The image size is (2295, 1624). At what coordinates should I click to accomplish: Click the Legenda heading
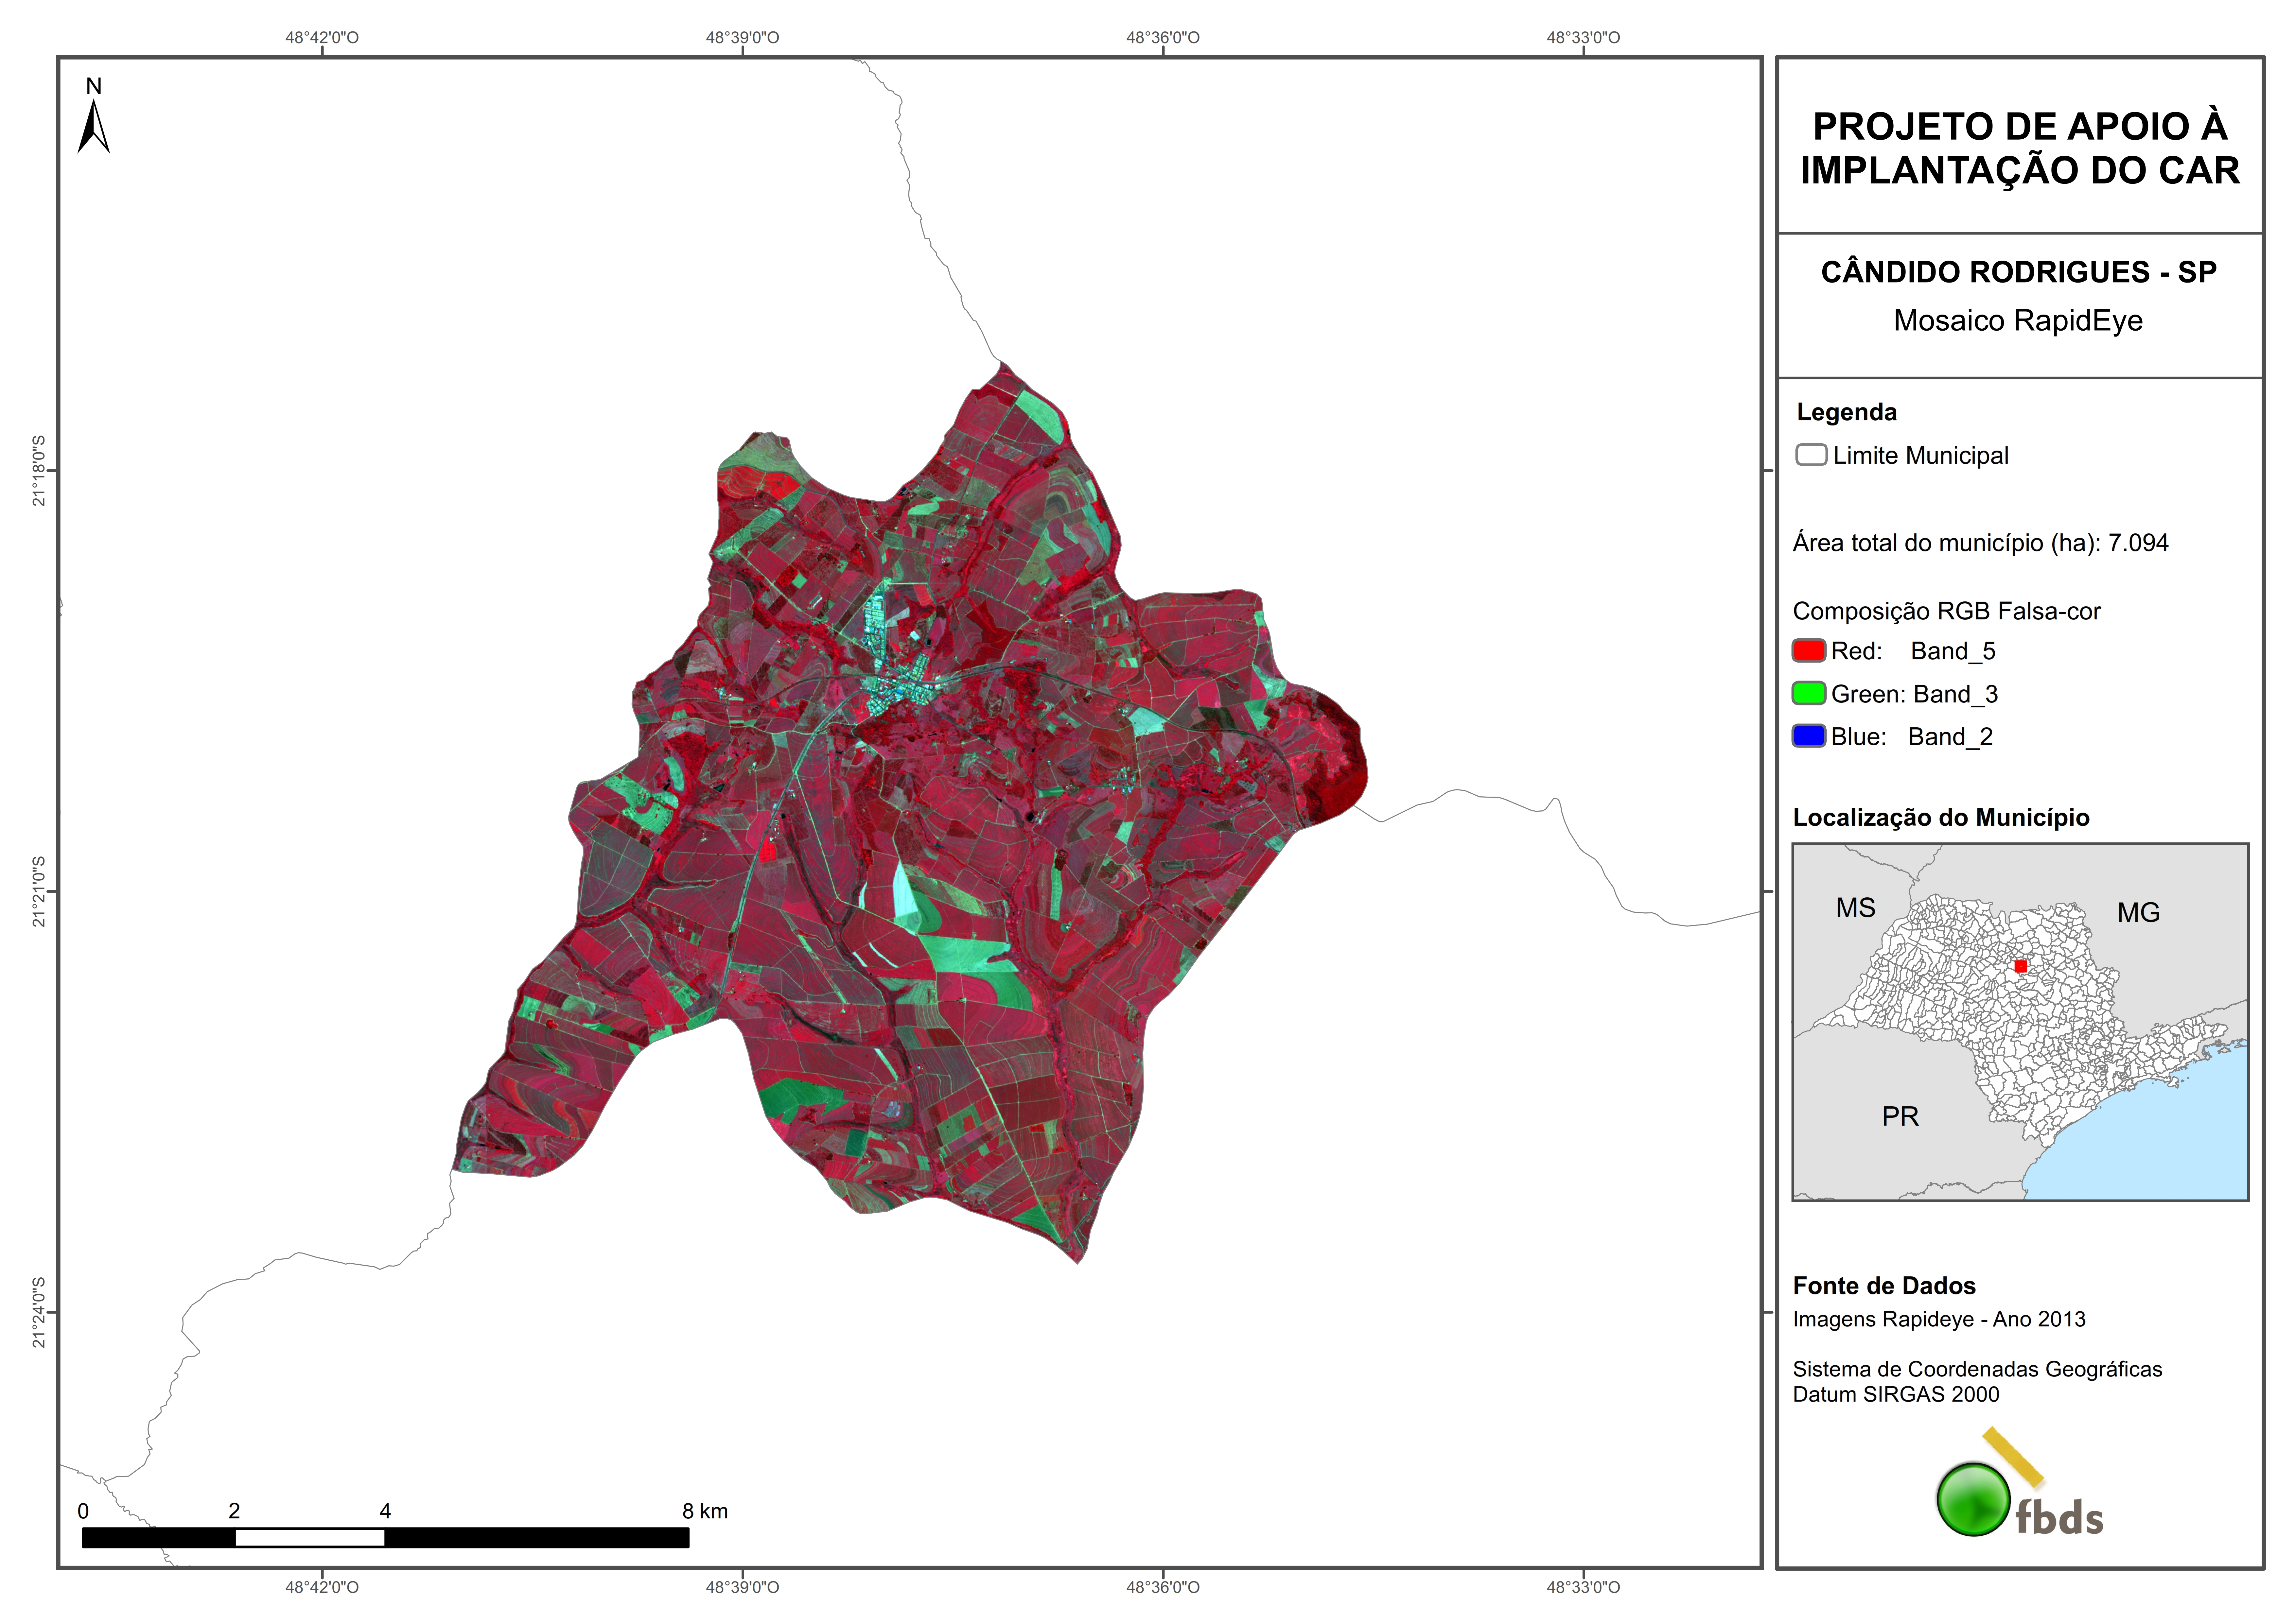coord(1846,412)
